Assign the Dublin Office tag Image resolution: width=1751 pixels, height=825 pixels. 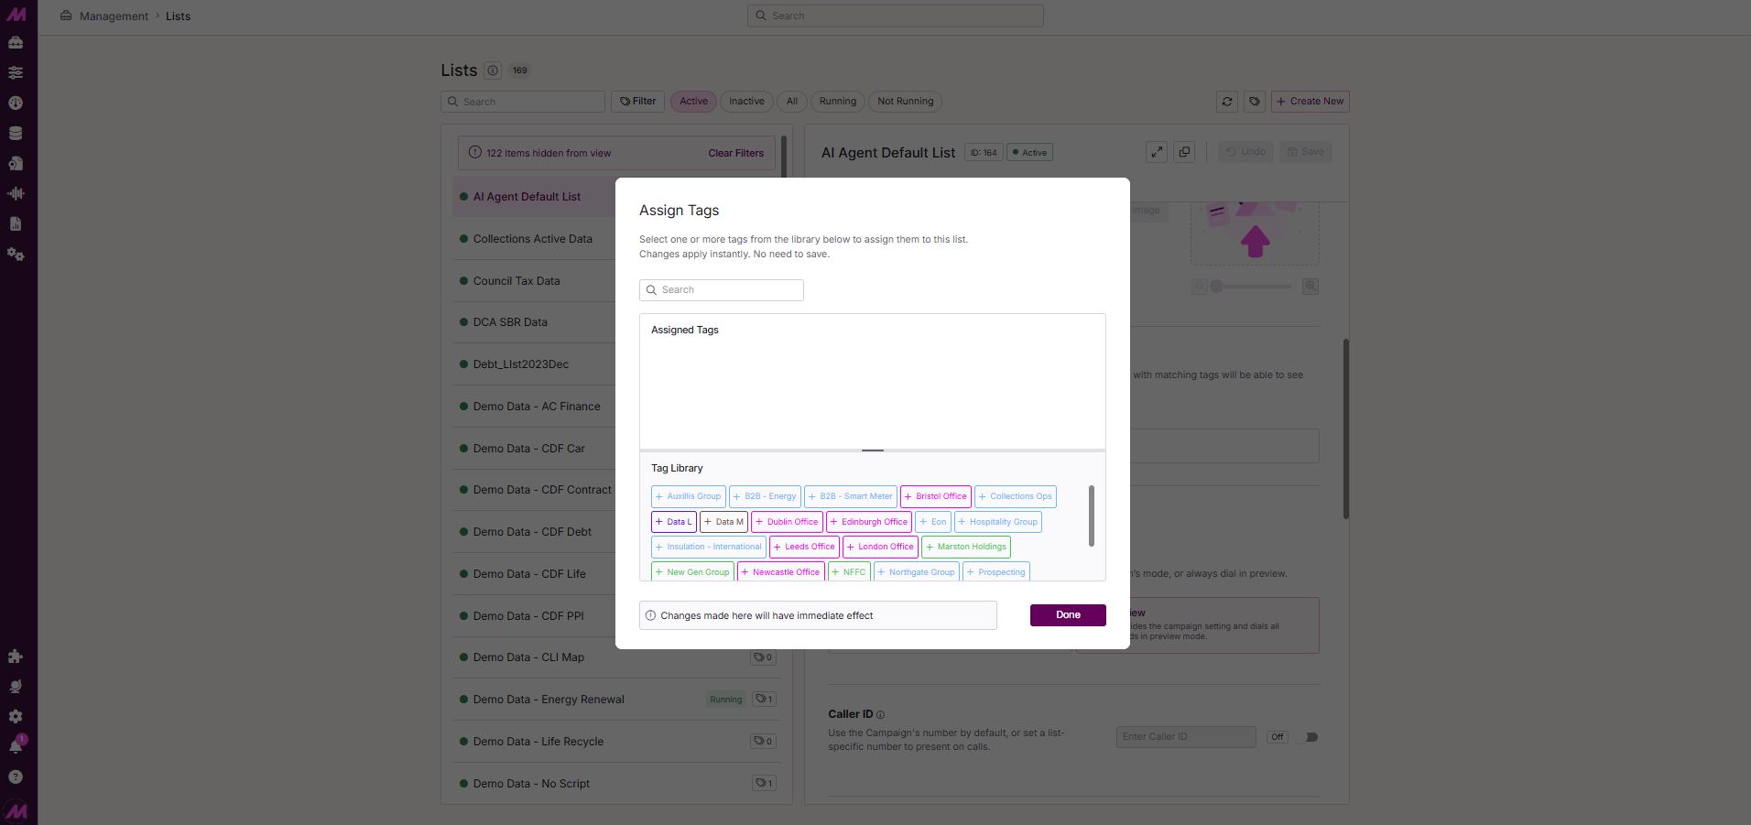point(787,522)
